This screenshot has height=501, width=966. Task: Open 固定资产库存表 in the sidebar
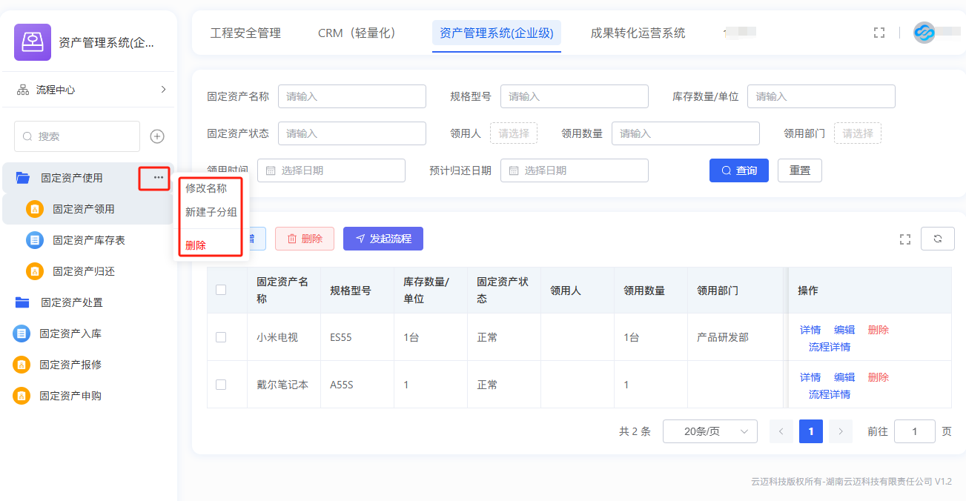pyautogui.click(x=88, y=240)
